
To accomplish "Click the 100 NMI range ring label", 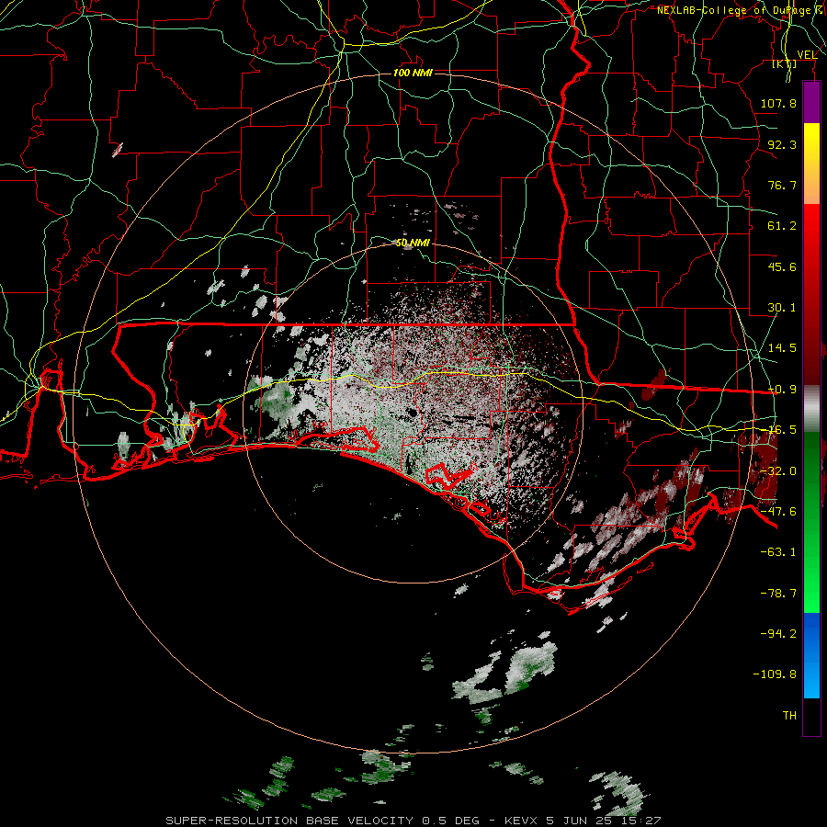I will pyautogui.click(x=413, y=73).
